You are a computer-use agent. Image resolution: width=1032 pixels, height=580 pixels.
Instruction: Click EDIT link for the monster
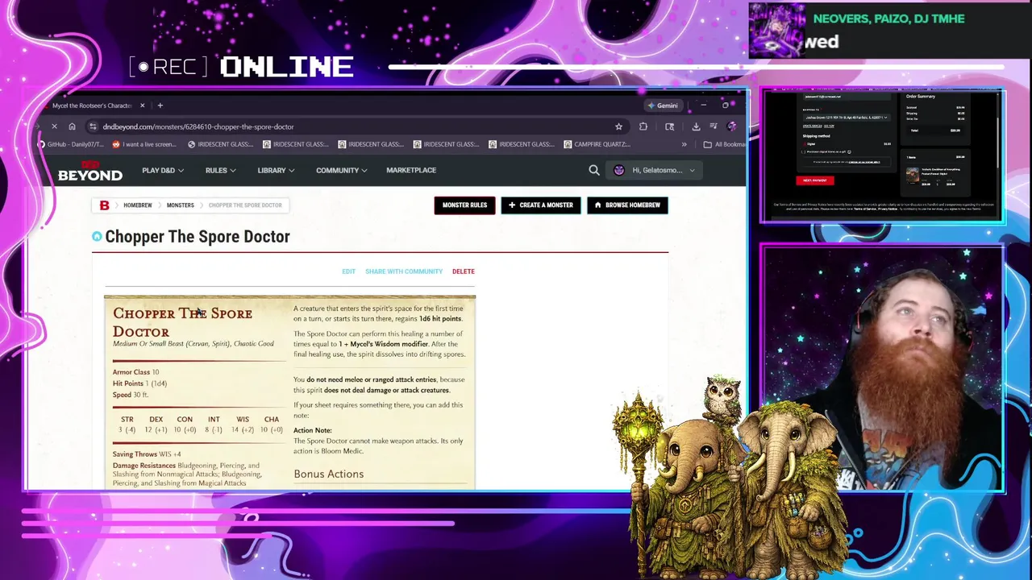pos(348,271)
